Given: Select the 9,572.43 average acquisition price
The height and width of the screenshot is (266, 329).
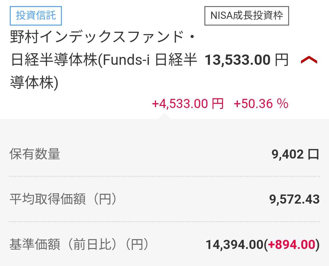Looking at the screenshot, I should (x=294, y=200).
